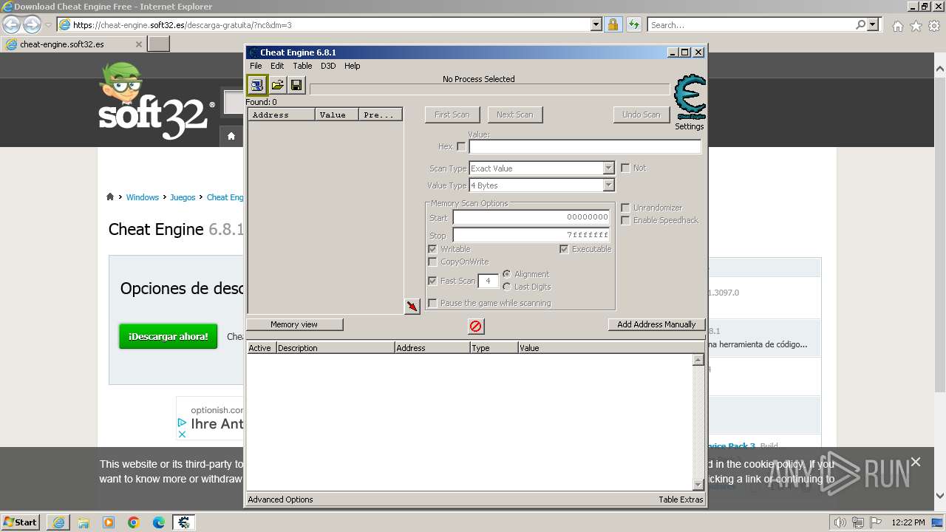Go back in Internet Explorer

coord(11,24)
